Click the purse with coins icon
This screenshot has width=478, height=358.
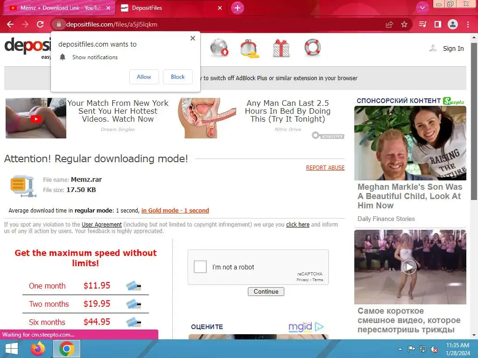[x=250, y=48]
